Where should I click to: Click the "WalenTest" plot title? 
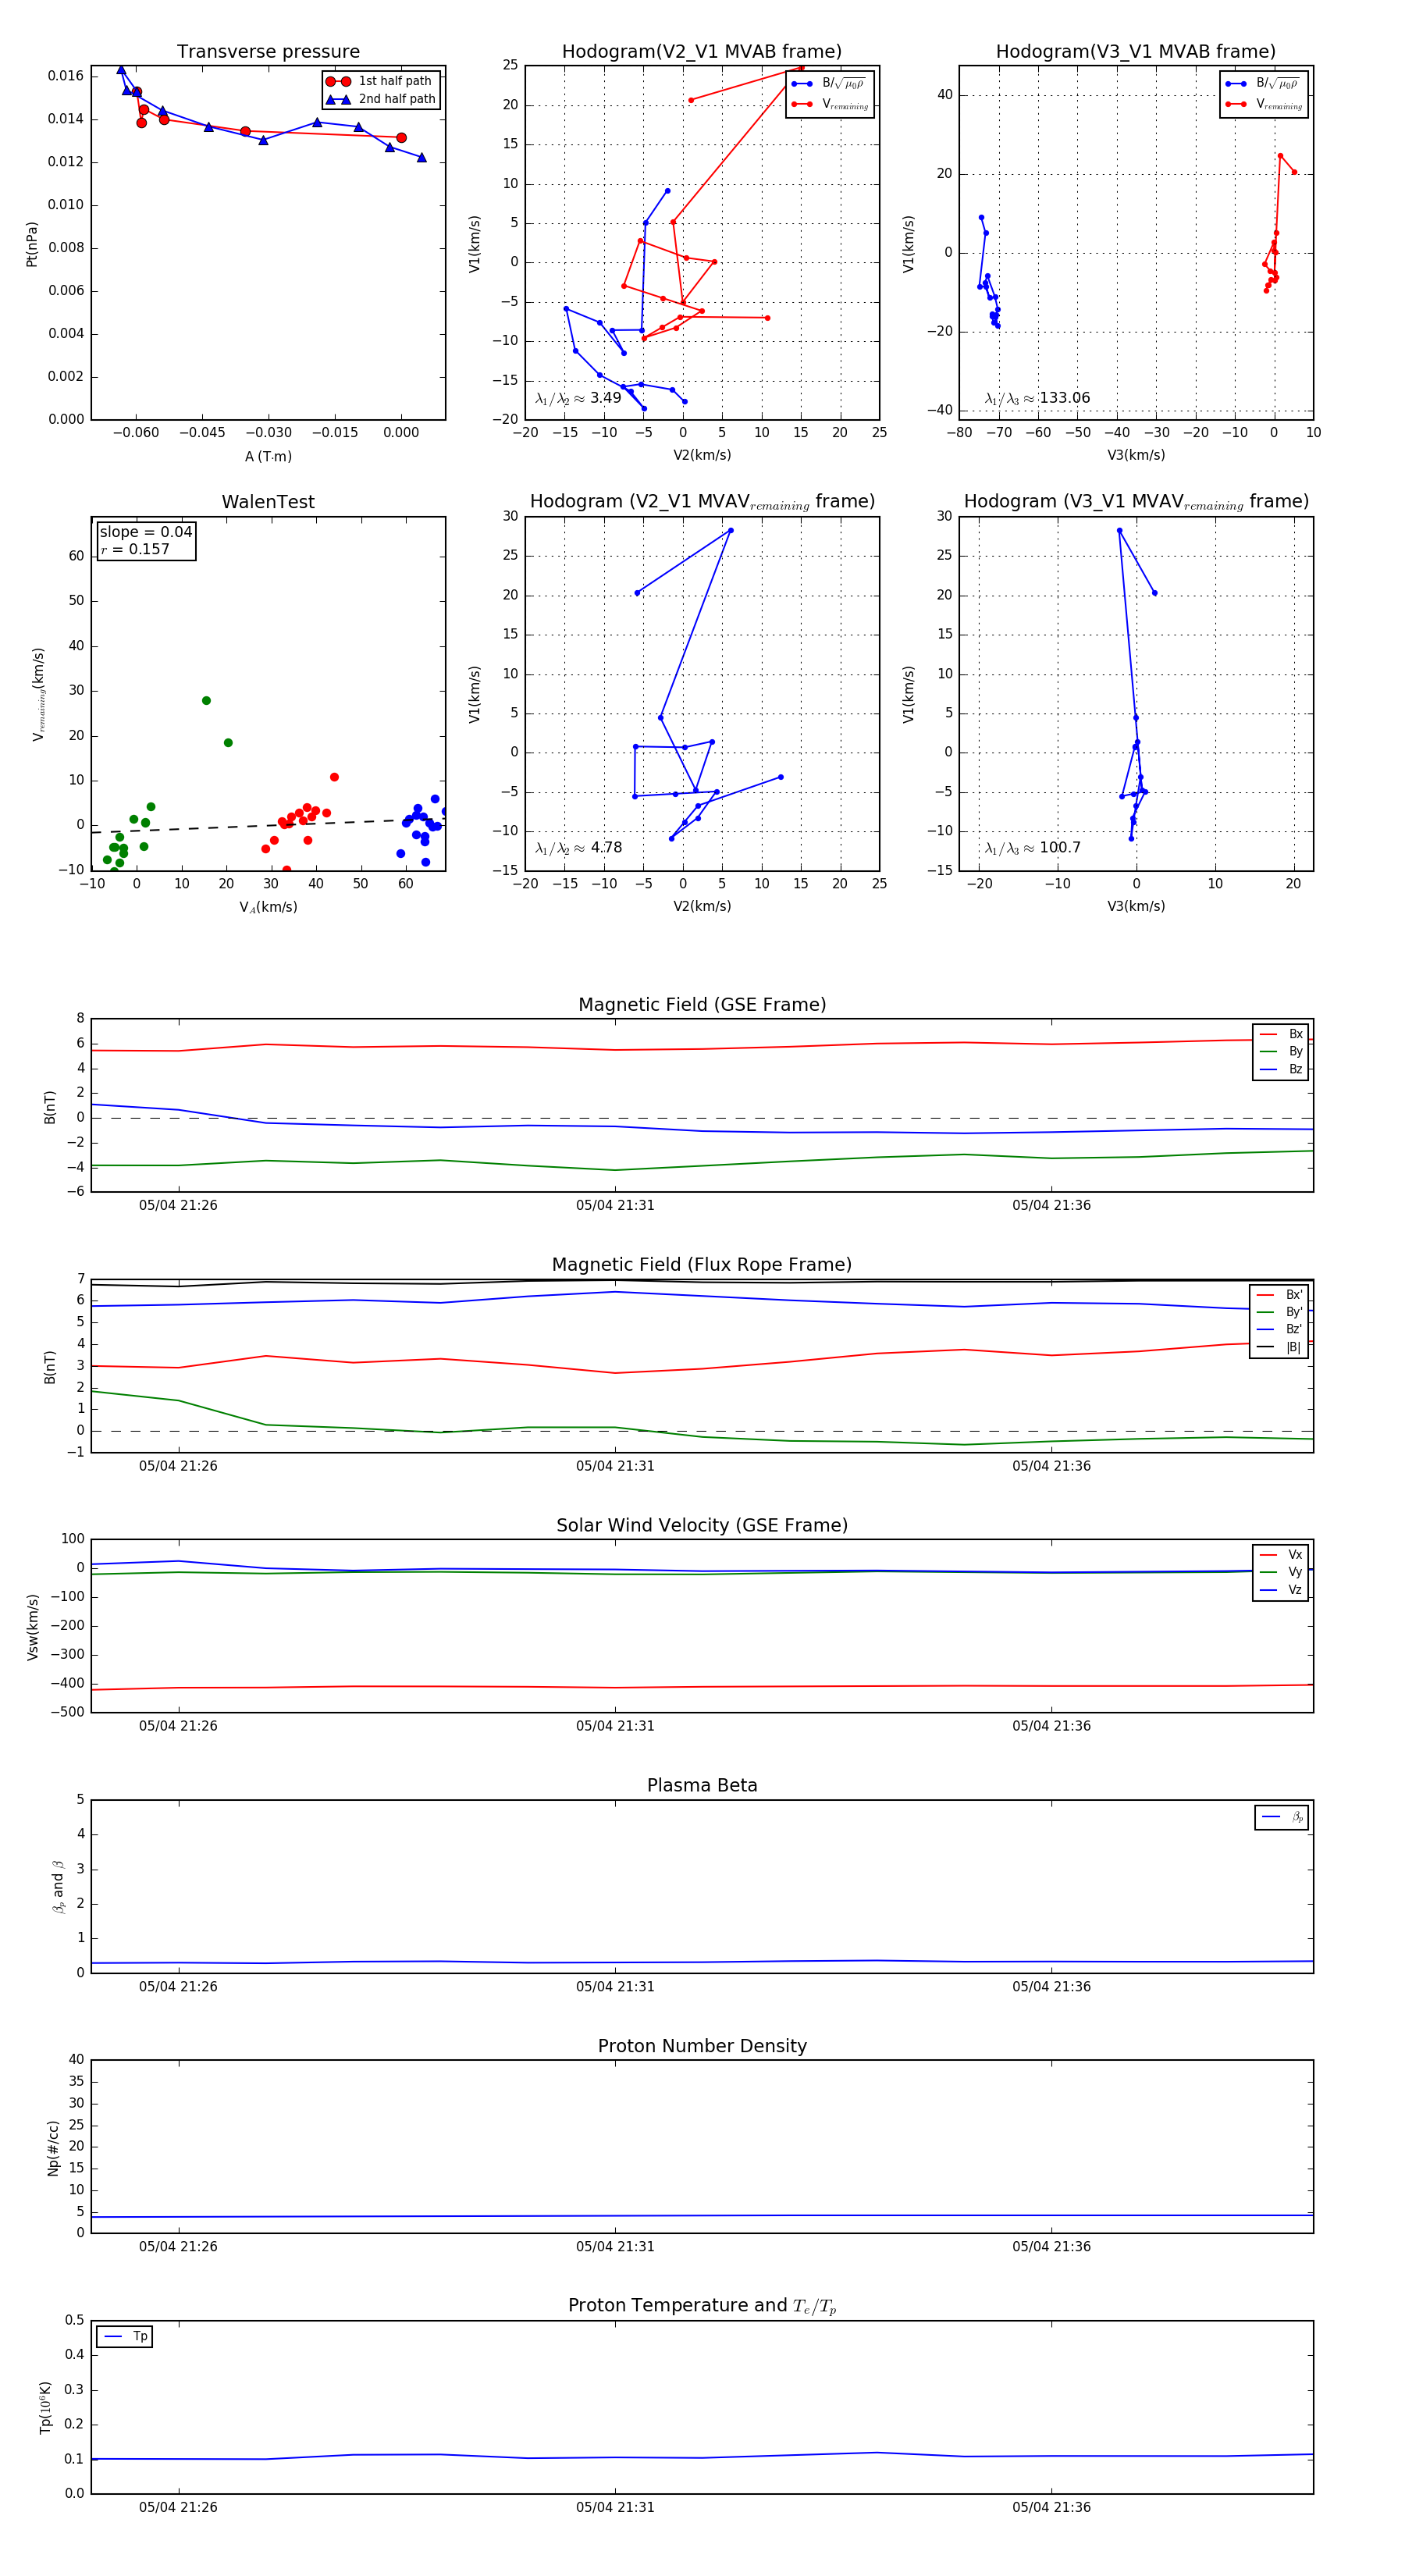pos(268,502)
